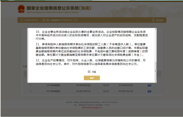The height and width of the screenshot is (117, 183).
Task: Click the dialog scrollbar down arrow
Action: 155,82
